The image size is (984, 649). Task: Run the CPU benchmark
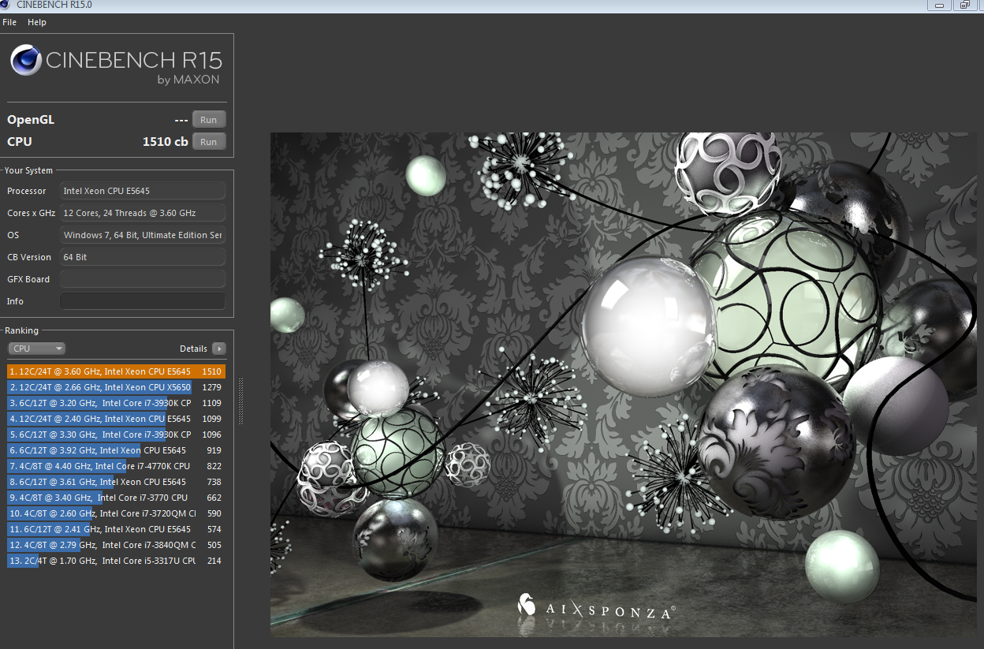tap(209, 142)
